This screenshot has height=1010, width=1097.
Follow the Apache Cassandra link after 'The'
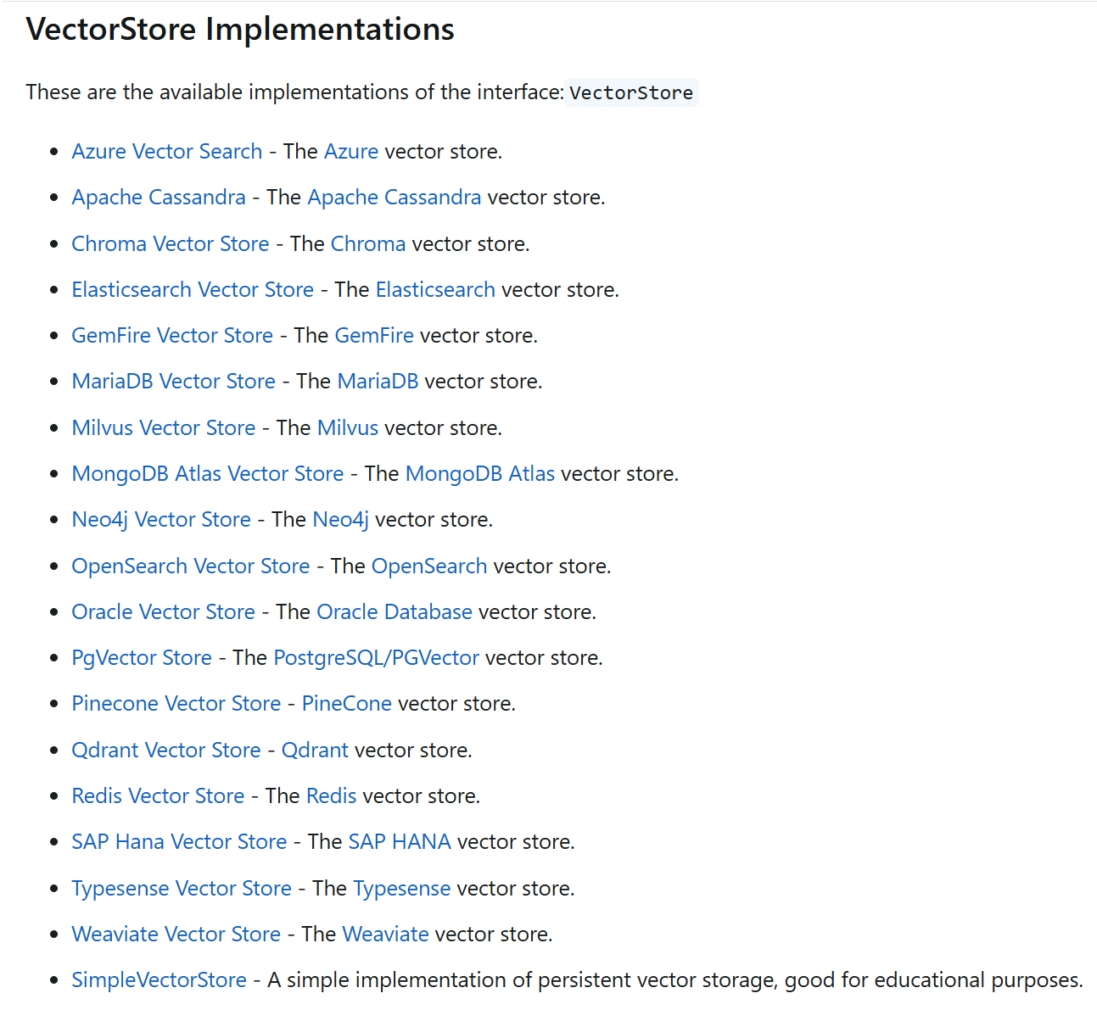(x=395, y=198)
